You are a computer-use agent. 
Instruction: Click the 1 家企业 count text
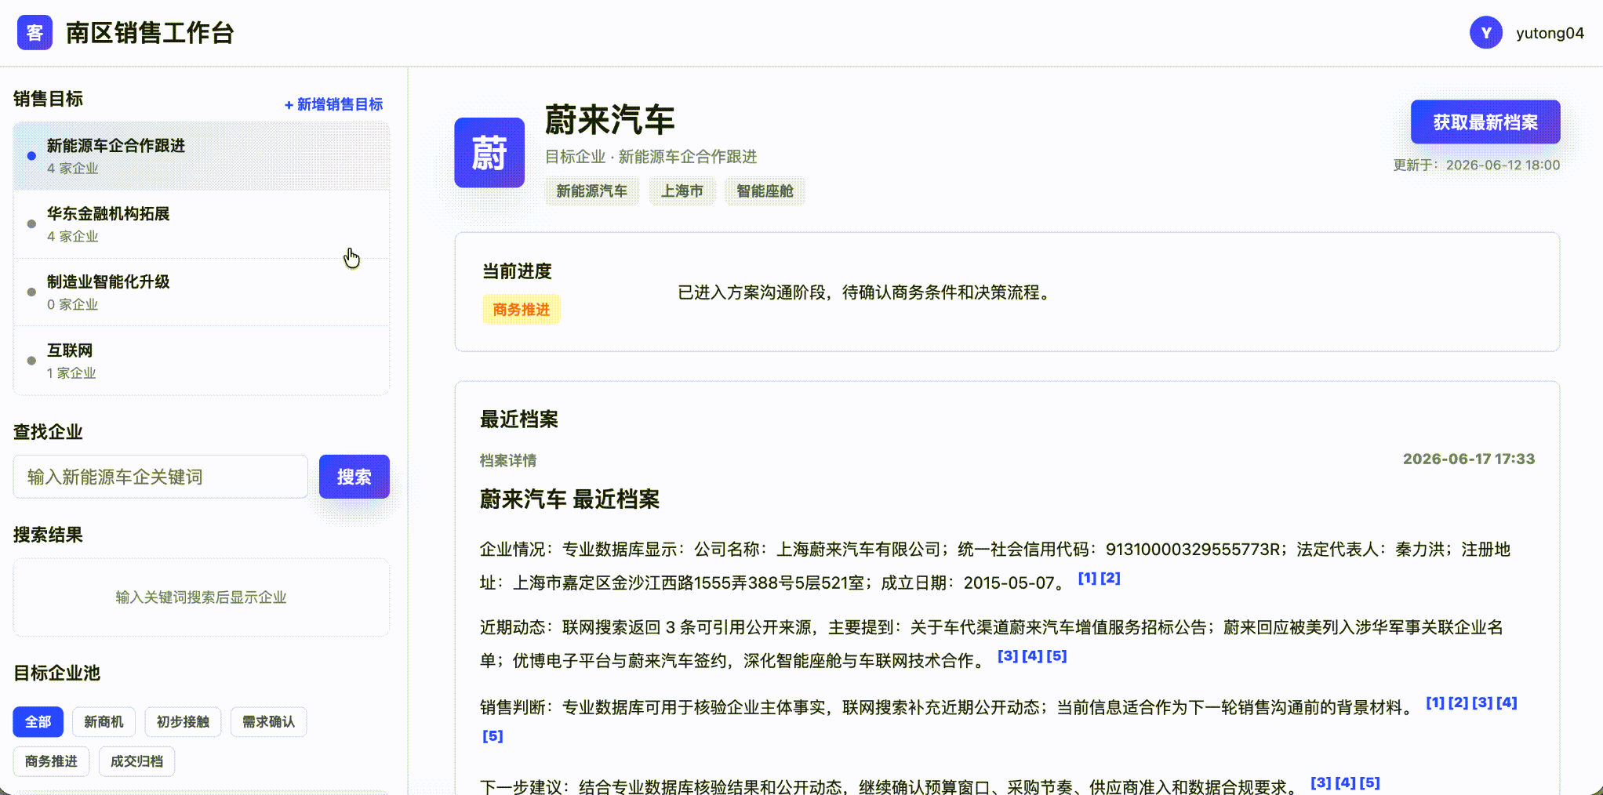tap(71, 372)
